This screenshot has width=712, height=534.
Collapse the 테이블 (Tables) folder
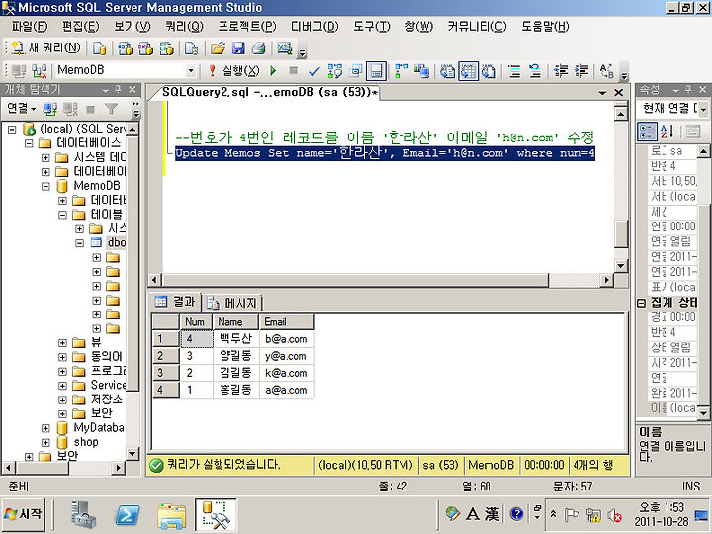click(x=63, y=215)
